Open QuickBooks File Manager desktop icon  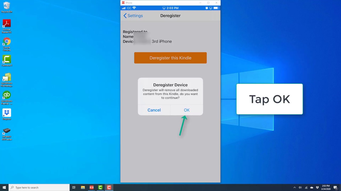click(7, 80)
